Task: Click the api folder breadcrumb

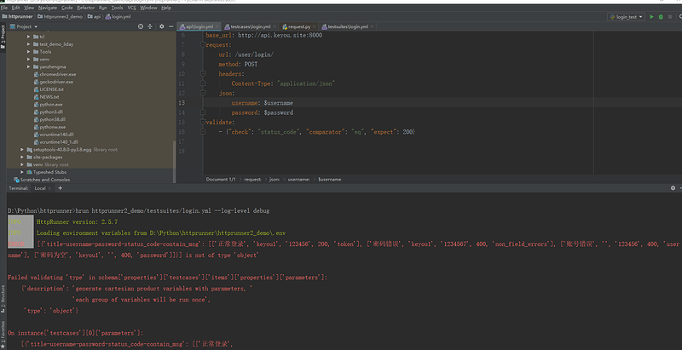Action: [94, 17]
